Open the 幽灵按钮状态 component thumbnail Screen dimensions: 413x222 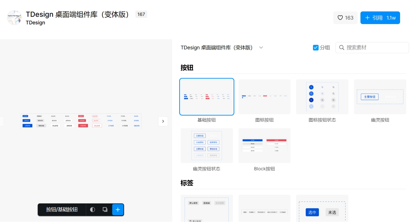[206, 146]
